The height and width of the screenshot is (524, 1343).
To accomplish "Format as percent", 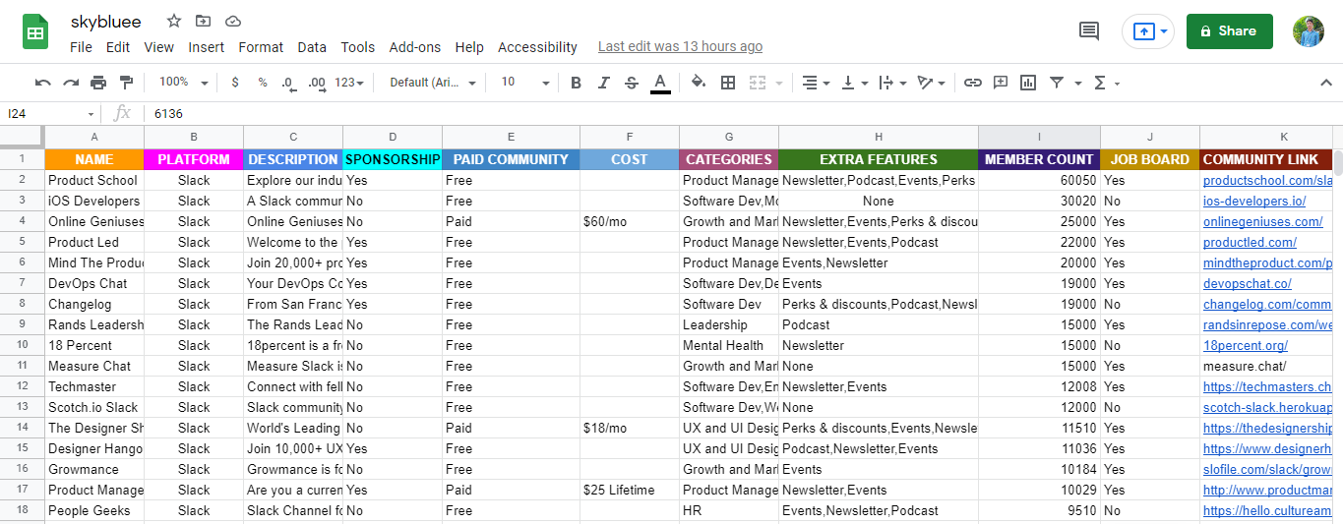I will (263, 83).
